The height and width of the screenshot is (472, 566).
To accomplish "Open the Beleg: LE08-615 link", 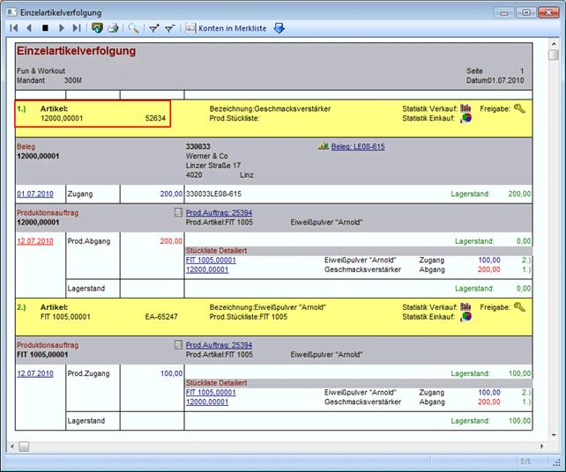I will [357, 147].
